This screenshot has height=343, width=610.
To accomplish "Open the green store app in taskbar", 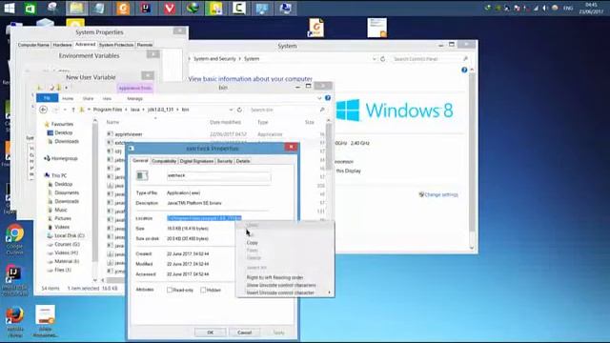I will coord(30,9).
